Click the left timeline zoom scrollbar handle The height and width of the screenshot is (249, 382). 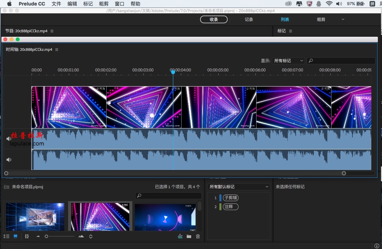tap(6, 173)
